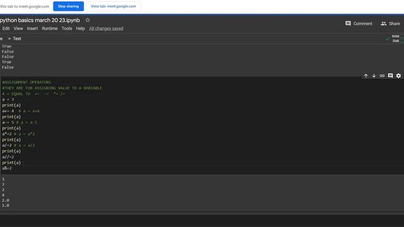Click the code line 'a//=2'
The image size is (404, 227).
pos(8,157)
